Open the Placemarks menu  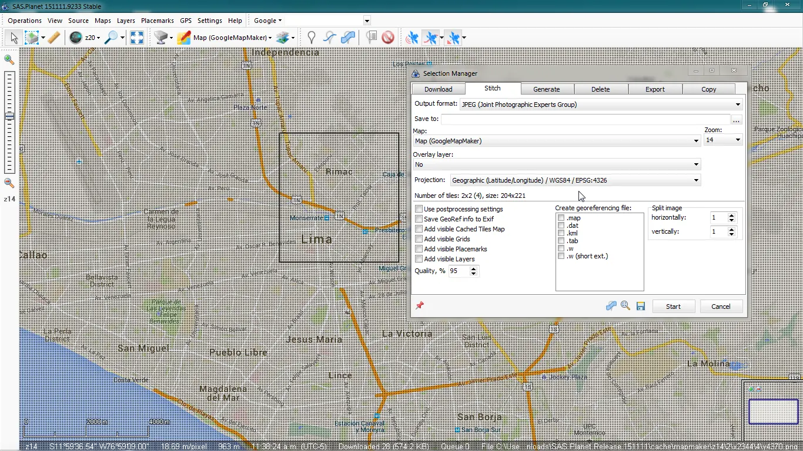tap(158, 21)
